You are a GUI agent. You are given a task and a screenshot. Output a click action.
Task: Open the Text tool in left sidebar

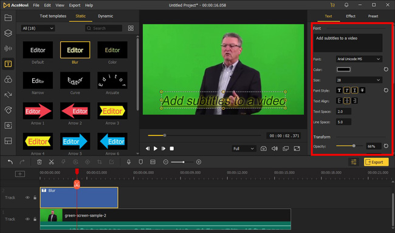tap(8, 64)
